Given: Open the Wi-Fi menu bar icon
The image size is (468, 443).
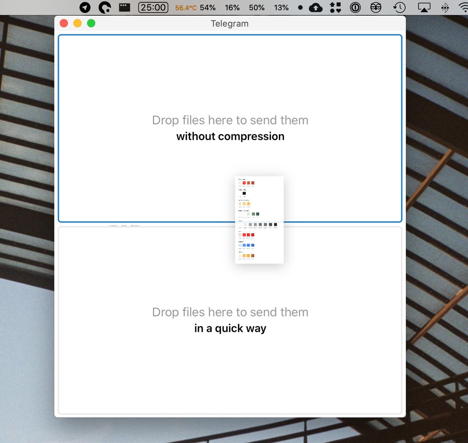Looking at the screenshot, I should tap(463, 7).
